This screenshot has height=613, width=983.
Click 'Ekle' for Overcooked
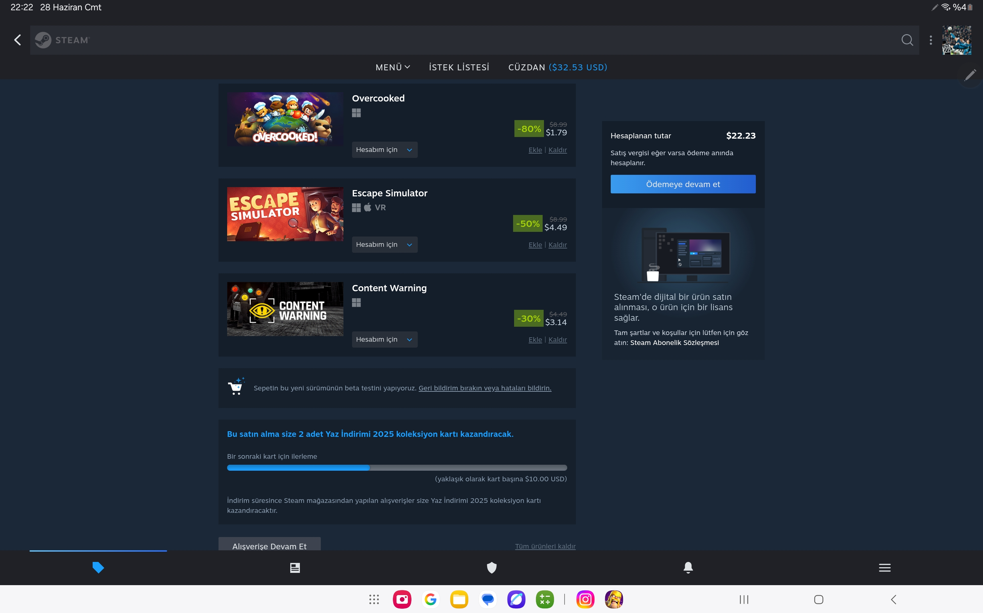coord(535,150)
